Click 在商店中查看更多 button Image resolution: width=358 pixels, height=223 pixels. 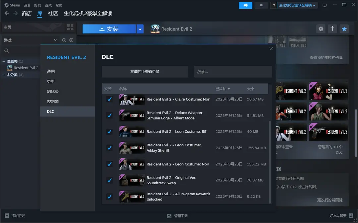coord(145,72)
